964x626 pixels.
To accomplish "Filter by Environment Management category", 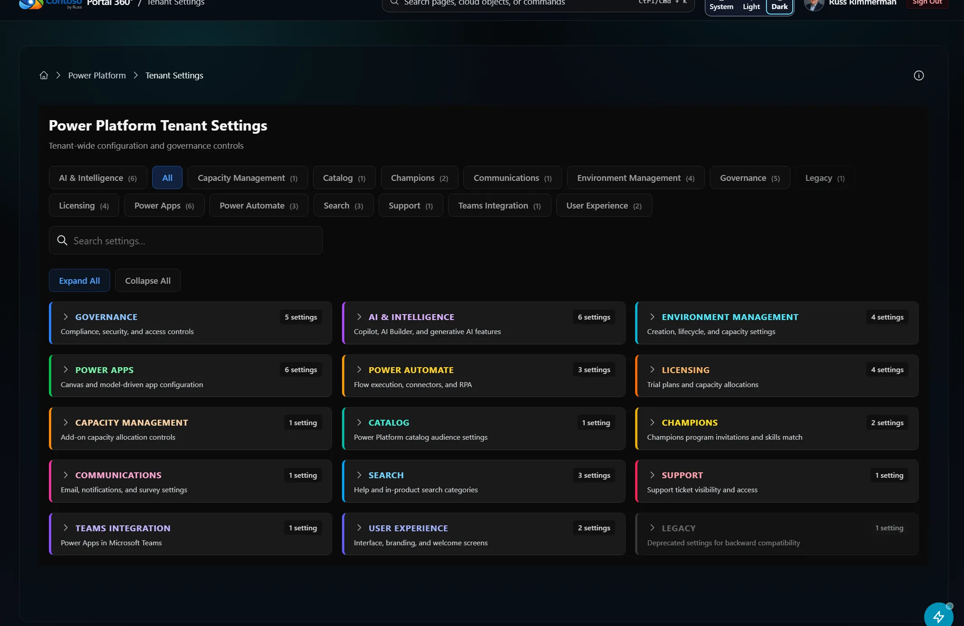I will (x=636, y=178).
